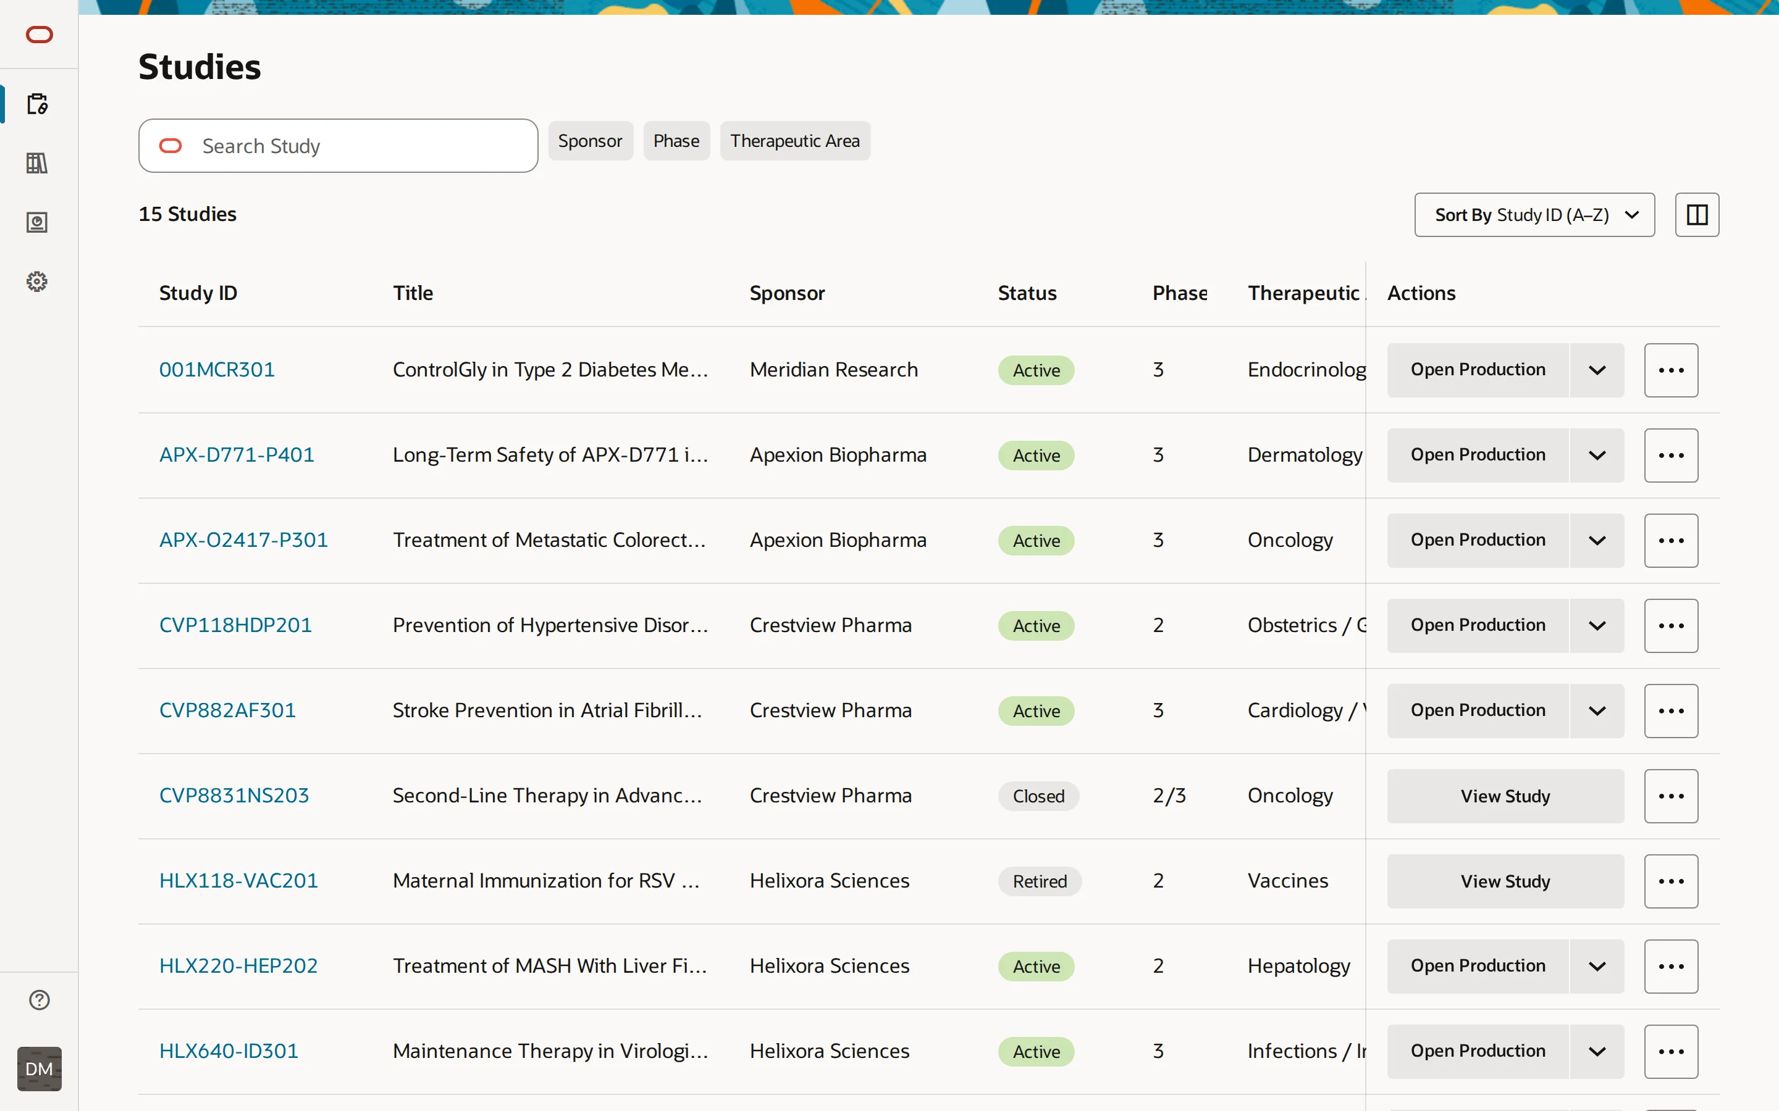Viewport: 1779px width, 1111px height.
Task: Open Production for study CVP882AF301
Action: click(x=1478, y=711)
